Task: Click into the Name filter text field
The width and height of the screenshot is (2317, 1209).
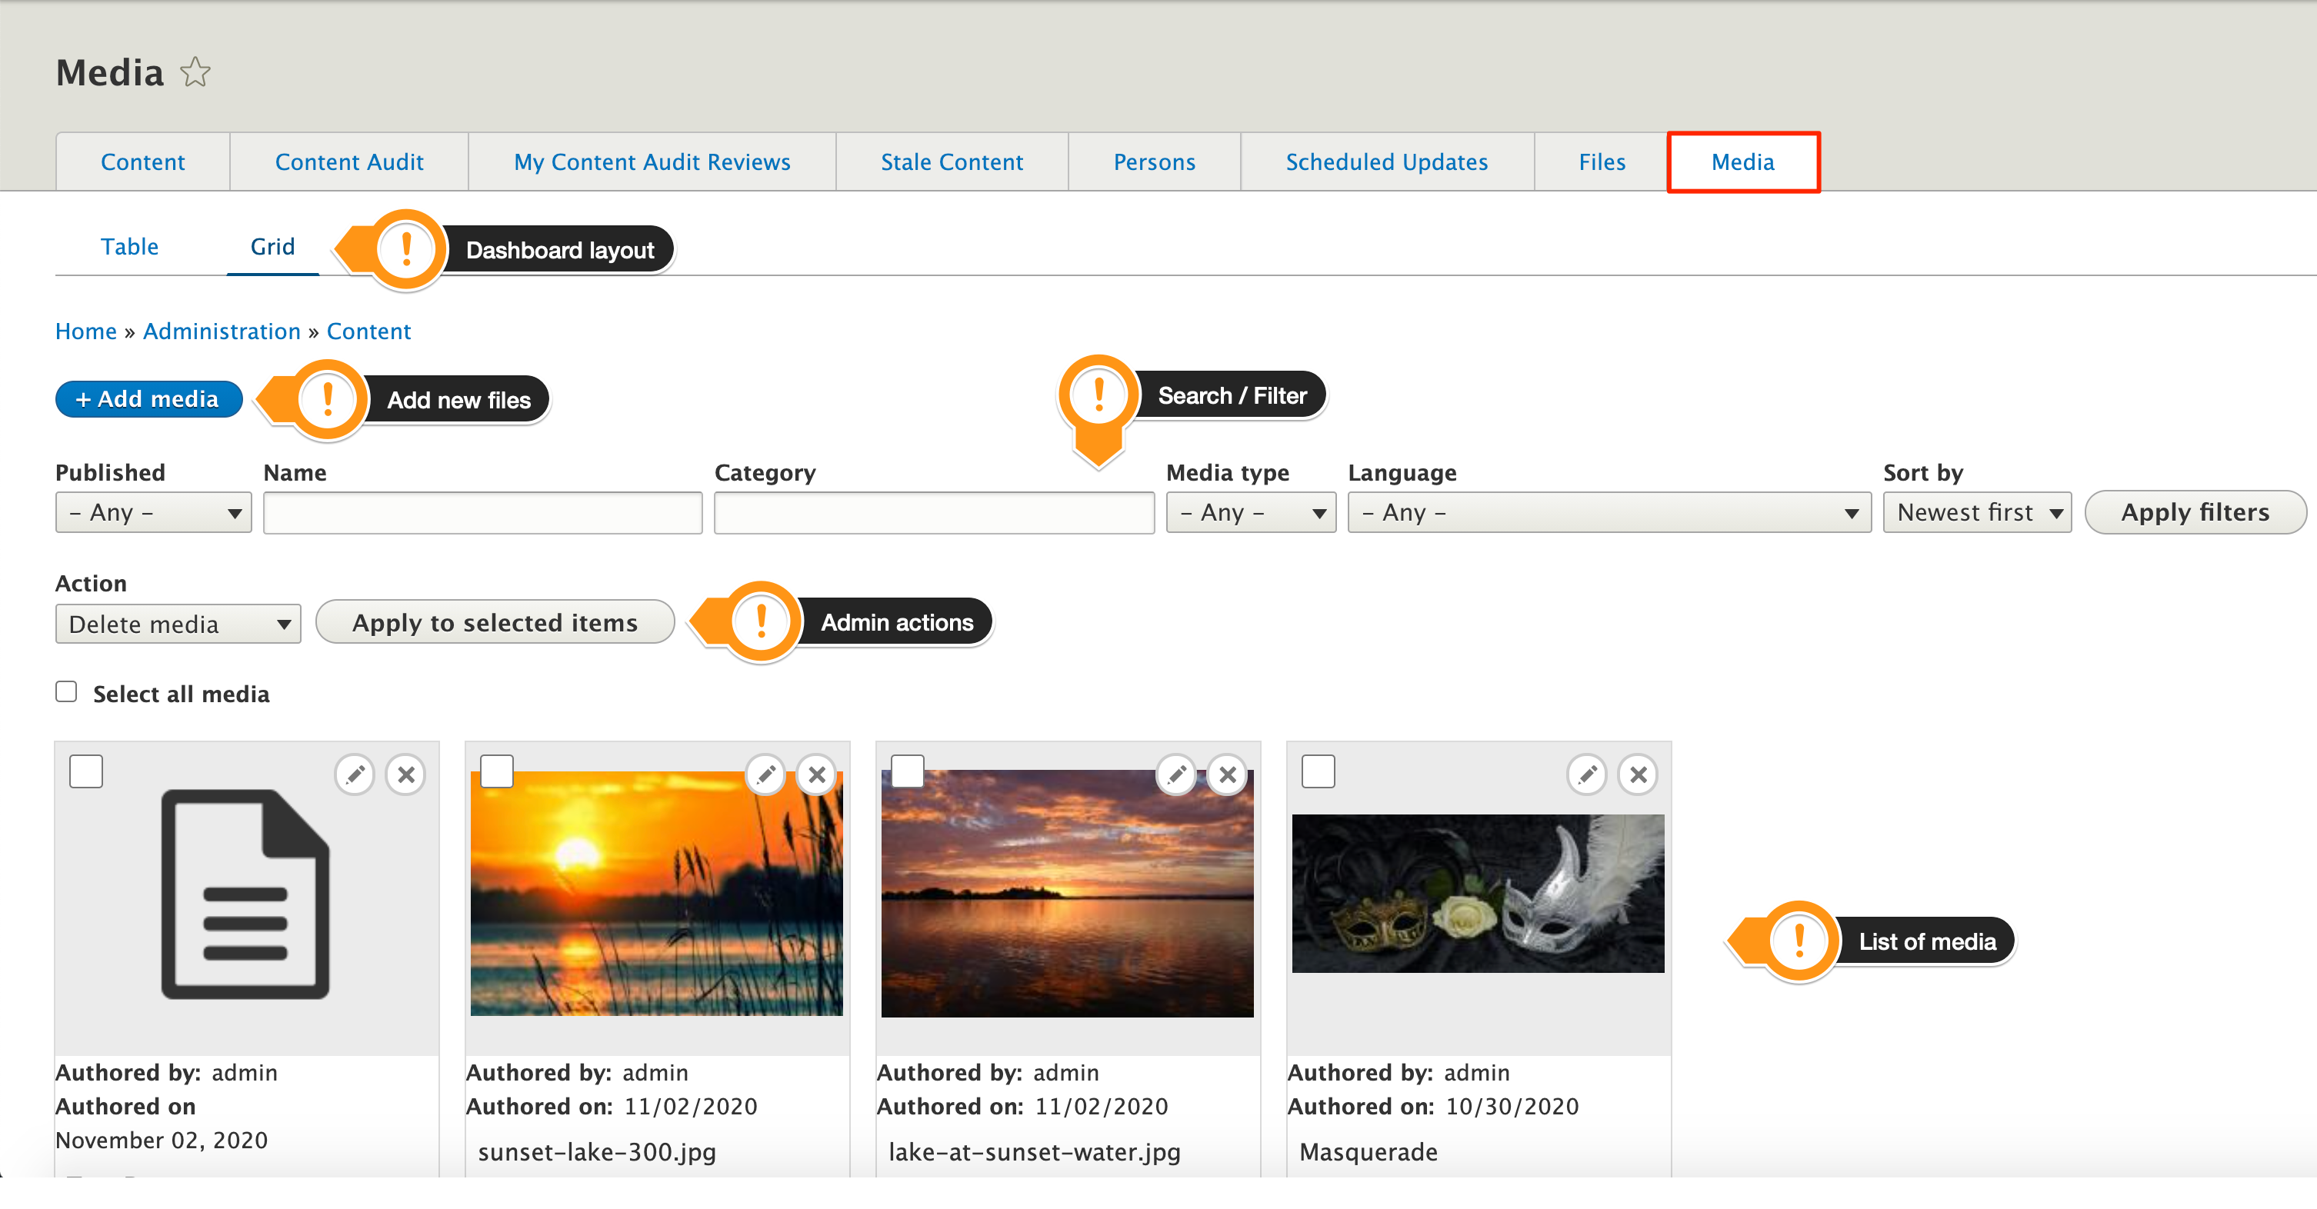Action: point(482,513)
